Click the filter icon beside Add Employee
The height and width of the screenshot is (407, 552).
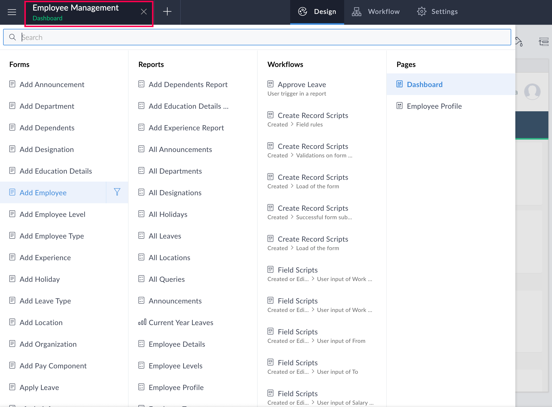point(117,192)
